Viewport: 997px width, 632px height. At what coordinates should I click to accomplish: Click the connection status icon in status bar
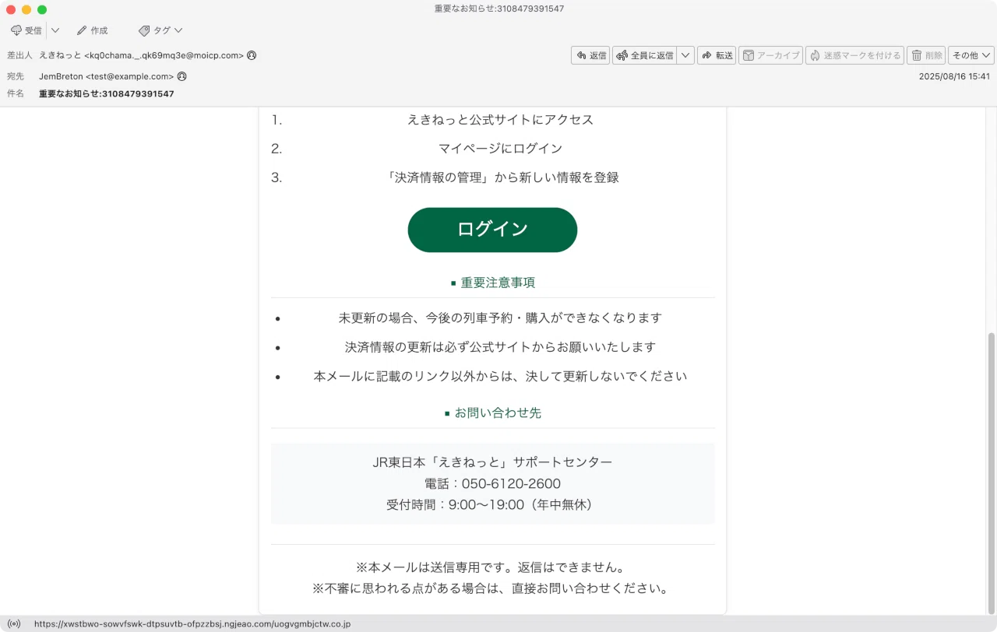[x=14, y=623]
